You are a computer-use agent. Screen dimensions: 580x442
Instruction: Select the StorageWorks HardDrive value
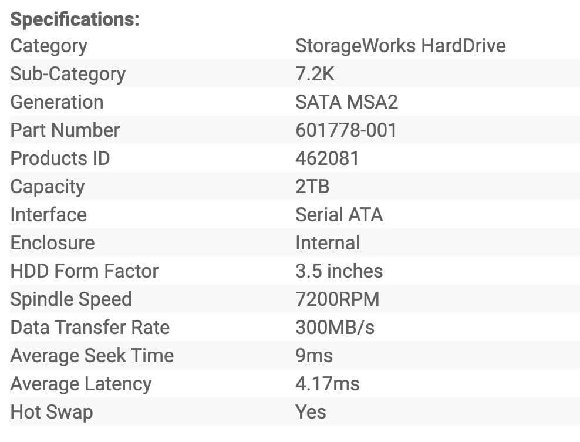click(x=400, y=46)
